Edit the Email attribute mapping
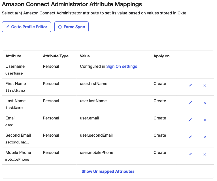 (x=190, y=120)
